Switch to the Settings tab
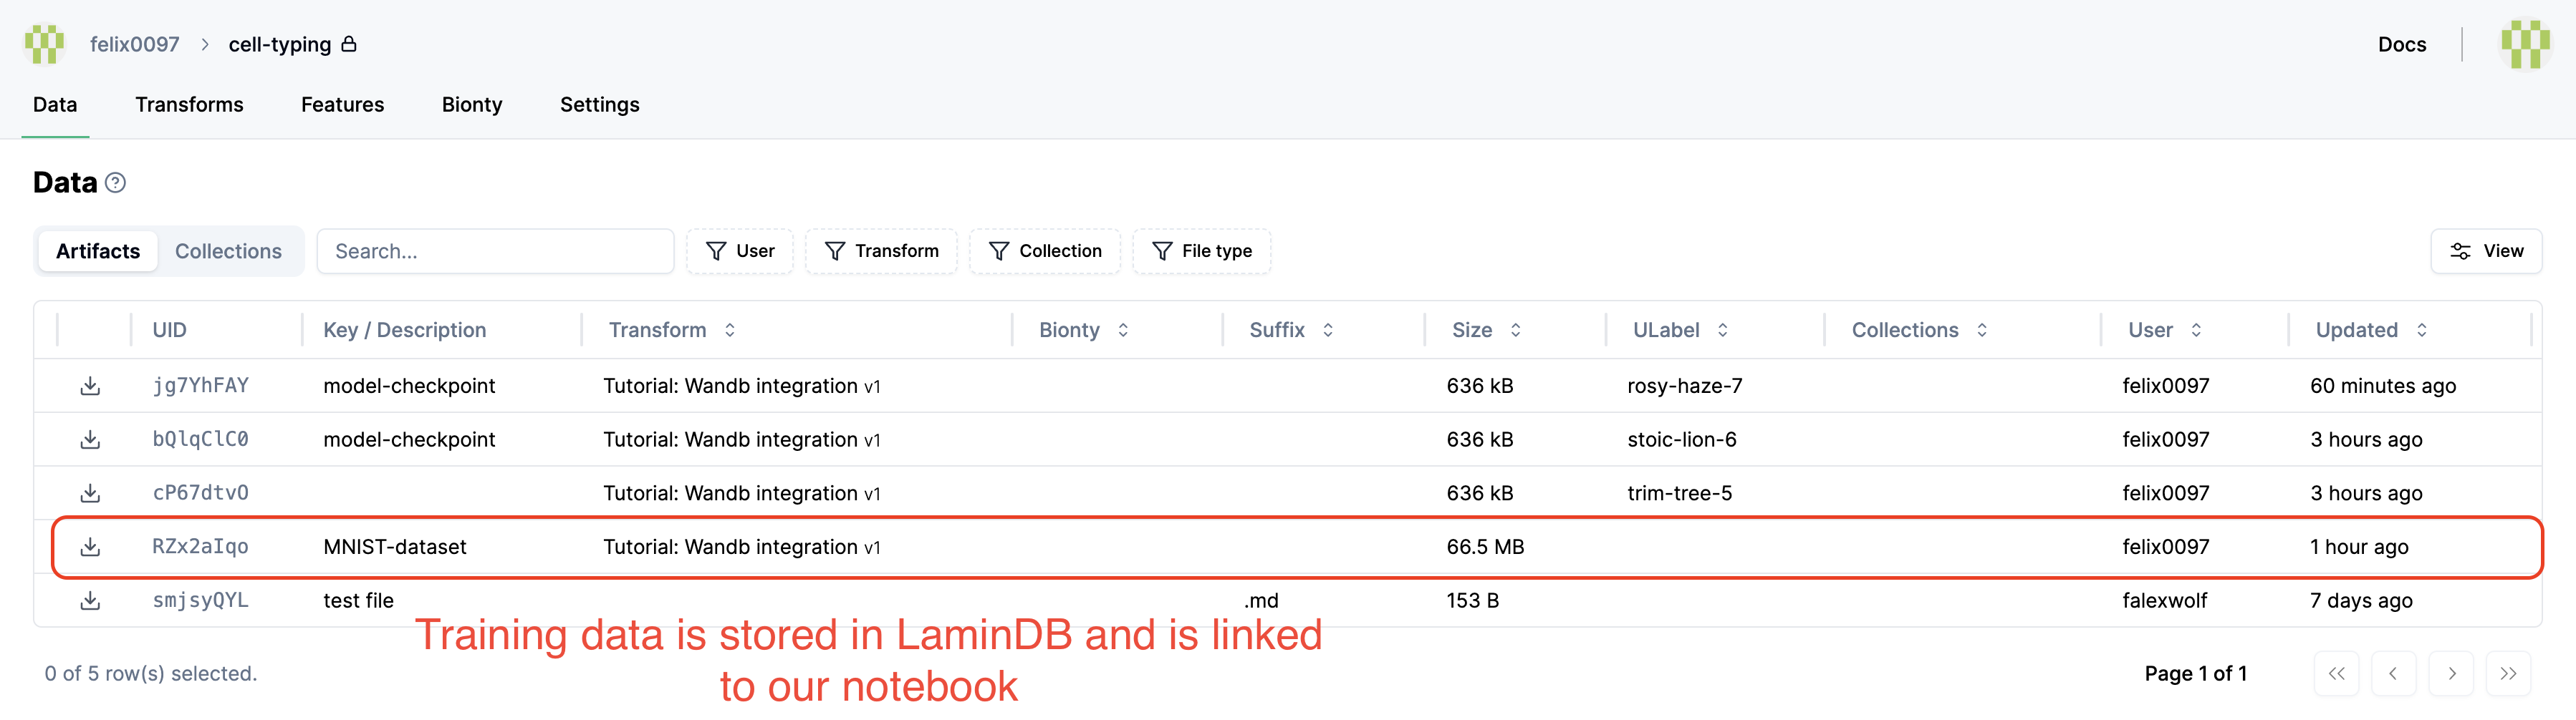The image size is (2576, 720). pyautogui.click(x=599, y=105)
